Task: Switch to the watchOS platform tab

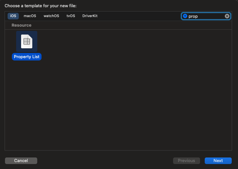Action: (51, 16)
